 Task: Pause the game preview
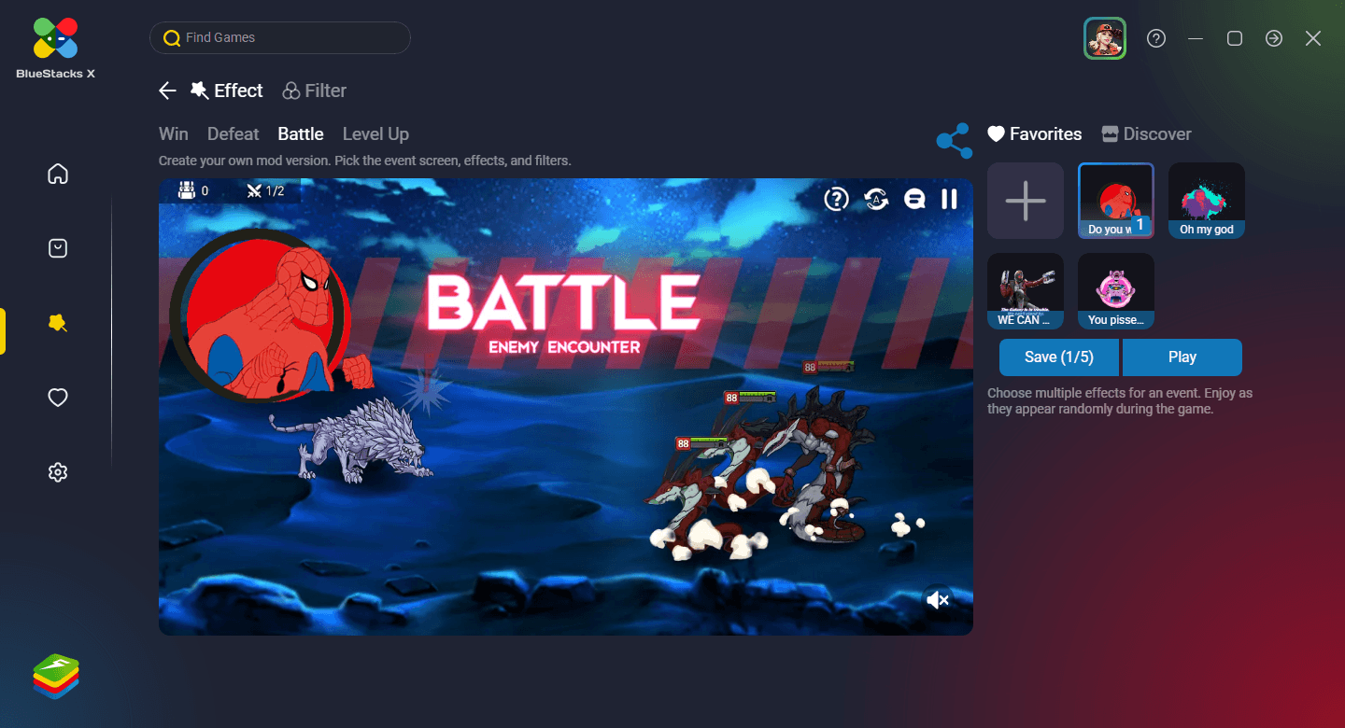click(950, 199)
